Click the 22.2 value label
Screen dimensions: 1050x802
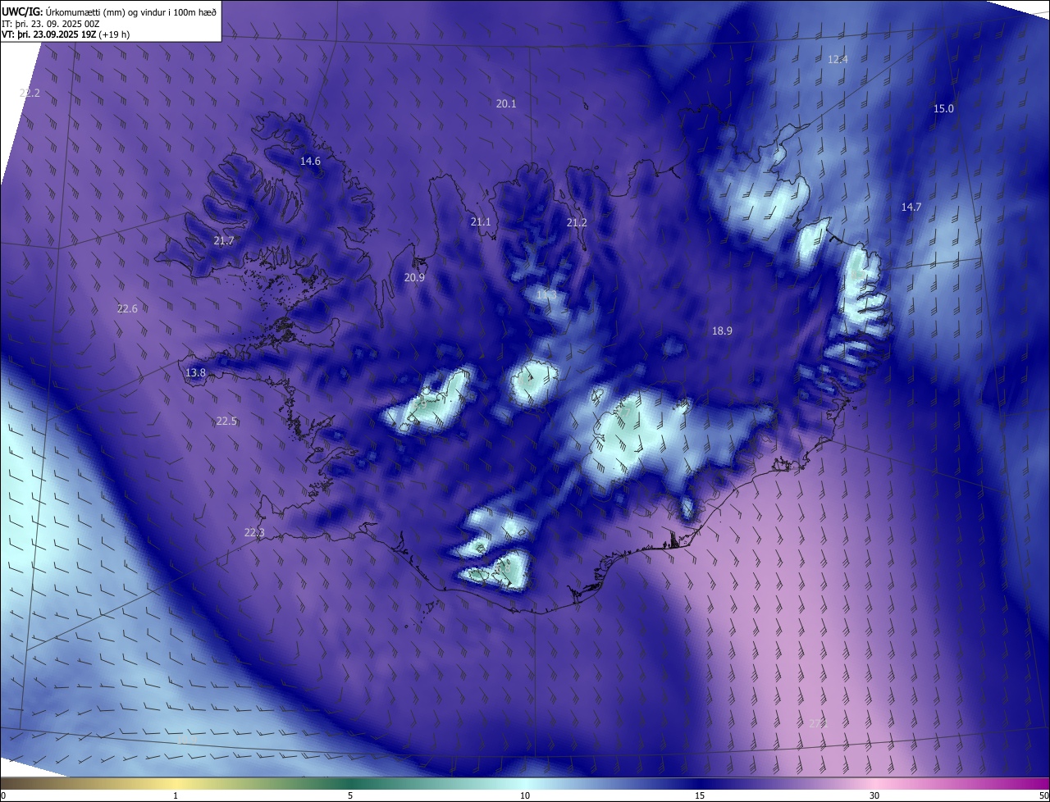(x=30, y=93)
